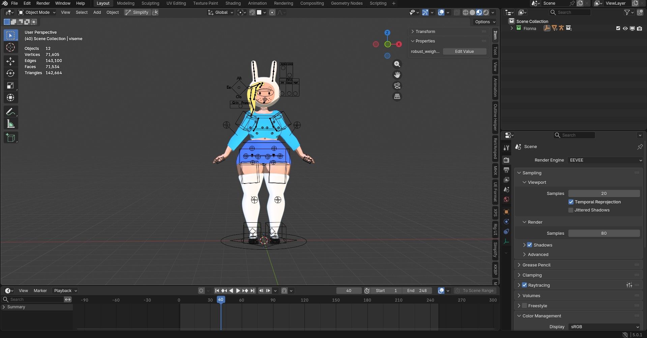Open the Playback menu in timeline

(65, 291)
